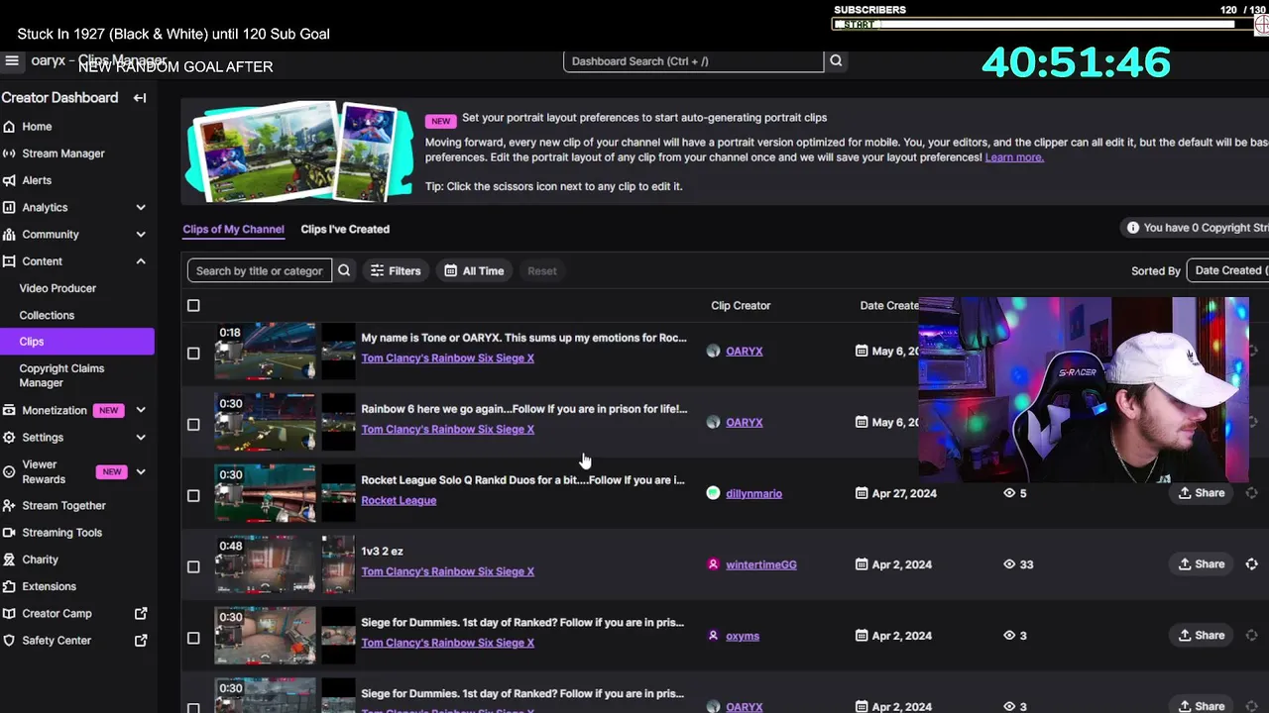Click the Clip Creator column header

(x=741, y=306)
